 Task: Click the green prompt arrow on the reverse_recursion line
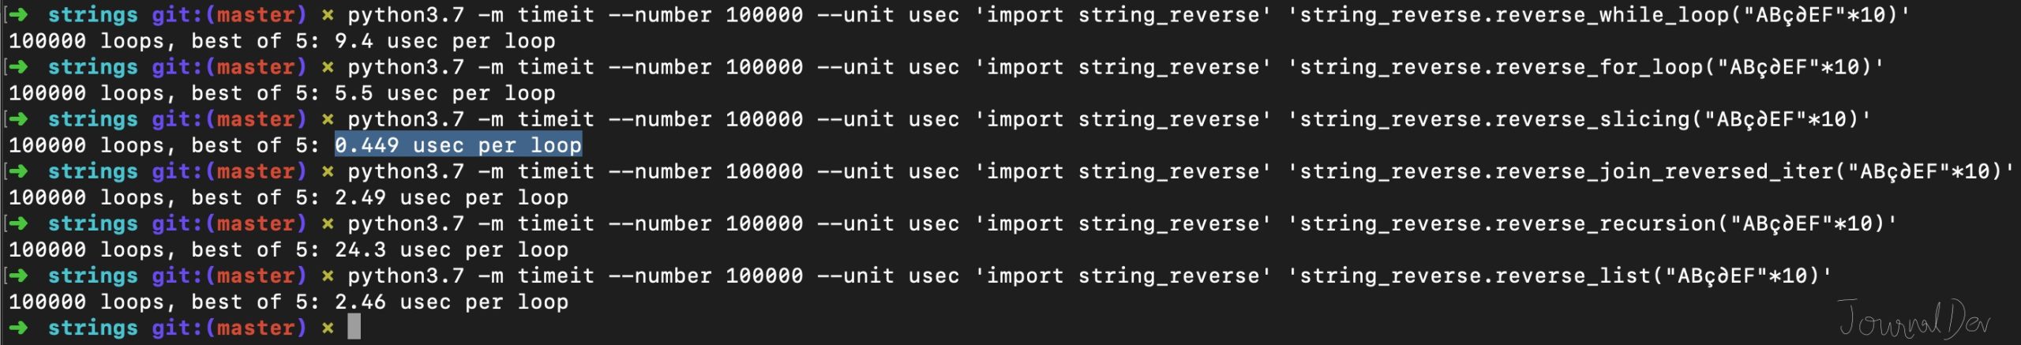pyautogui.click(x=19, y=223)
